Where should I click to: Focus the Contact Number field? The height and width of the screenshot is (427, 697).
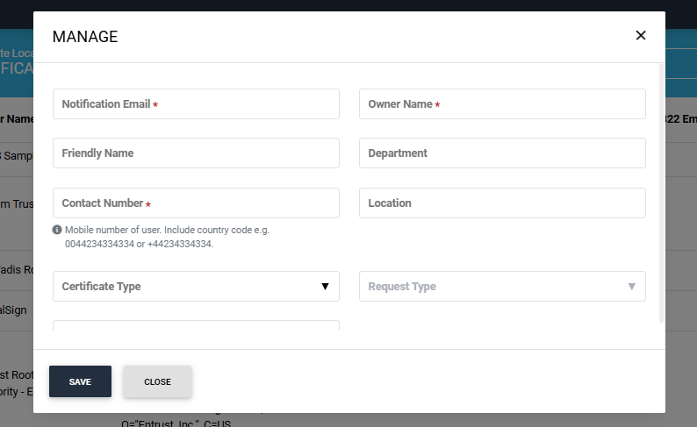tap(196, 203)
